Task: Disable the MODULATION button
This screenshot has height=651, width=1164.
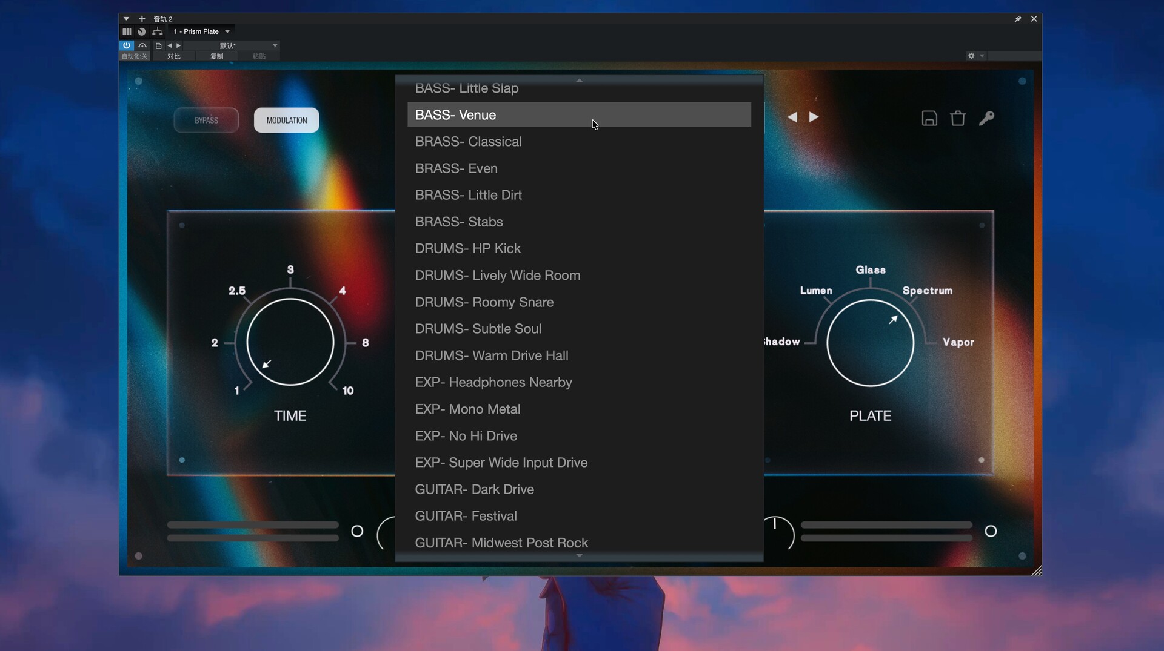Action: (286, 120)
